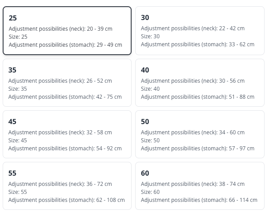Pick the size 55 option card

67,186
